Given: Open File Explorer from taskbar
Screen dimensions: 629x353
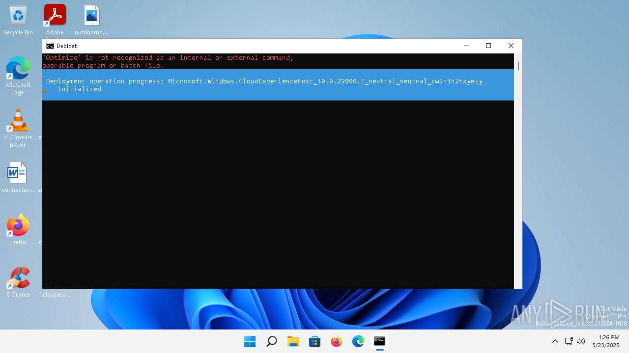Looking at the screenshot, I should 293,341.
